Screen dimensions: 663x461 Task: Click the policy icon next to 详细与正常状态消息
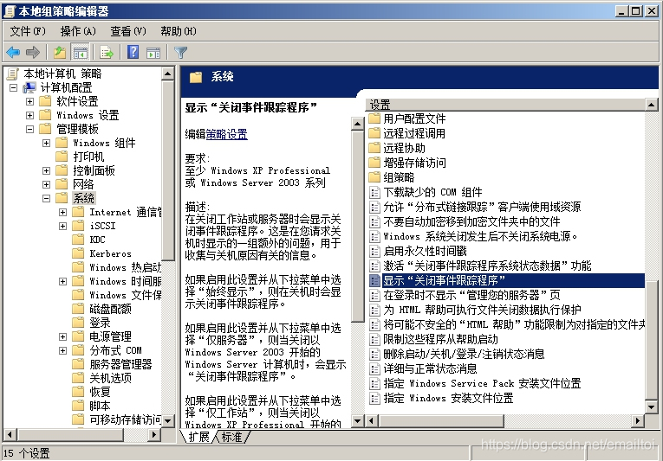tap(374, 368)
